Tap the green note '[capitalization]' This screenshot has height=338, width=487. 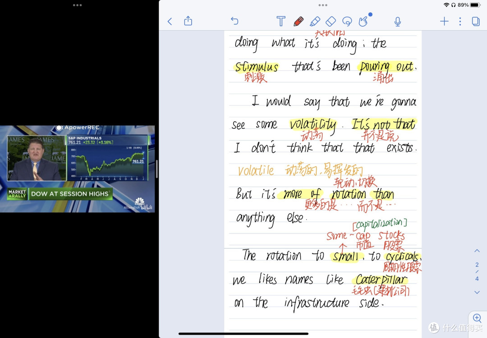tap(380, 224)
